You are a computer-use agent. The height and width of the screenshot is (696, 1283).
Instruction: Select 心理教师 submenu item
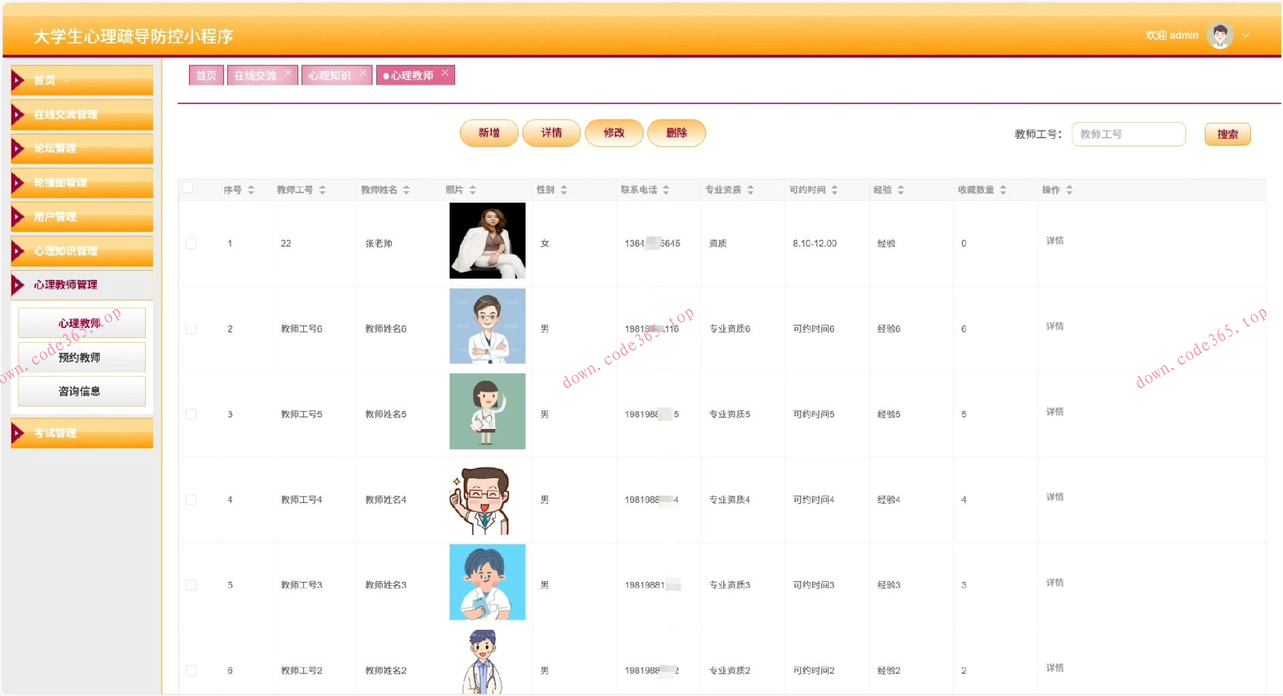point(82,323)
